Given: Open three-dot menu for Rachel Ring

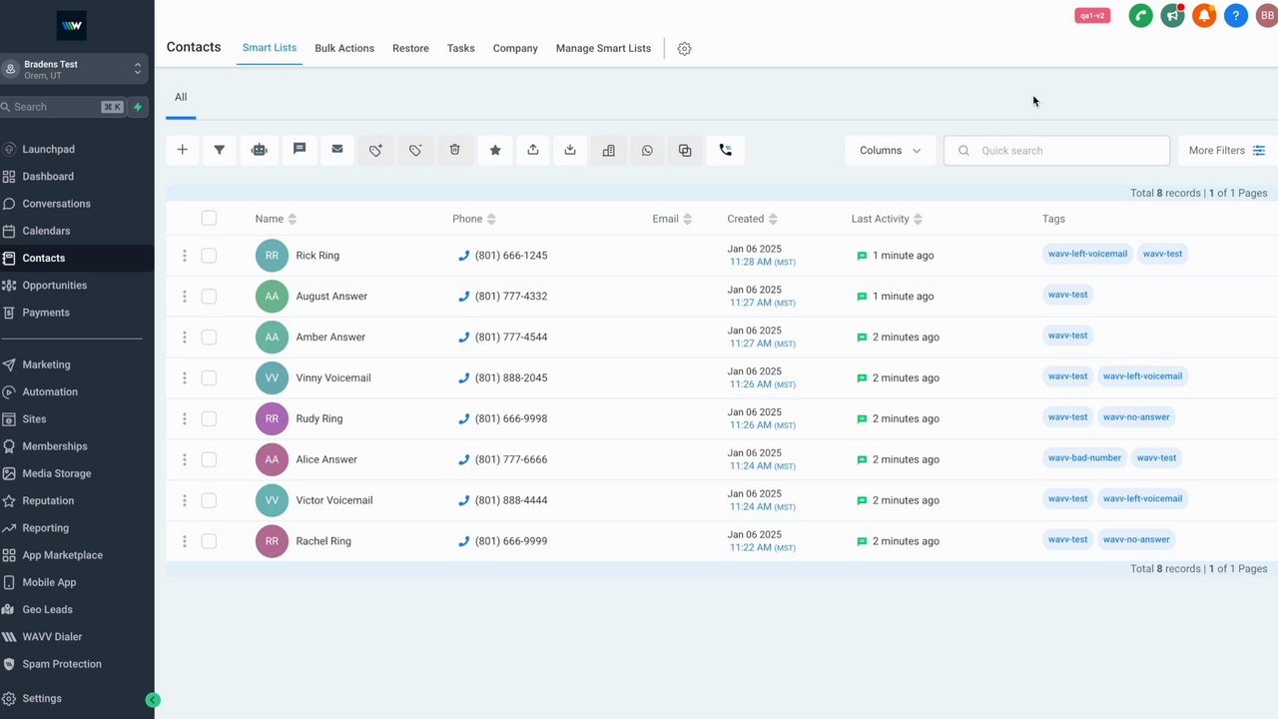Looking at the screenshot, I should [185, 541].
